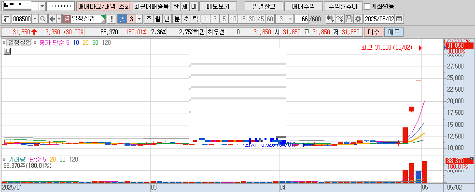Viewport: 475px width, 192px height.
Task: Click the 최우선 quote label
Action: [216, 32]
